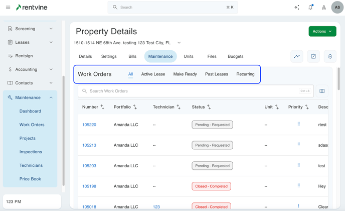This screenshot has width=345, height=211.
Task: Sort the table by Status column
Action: click(x=209, y=107)
